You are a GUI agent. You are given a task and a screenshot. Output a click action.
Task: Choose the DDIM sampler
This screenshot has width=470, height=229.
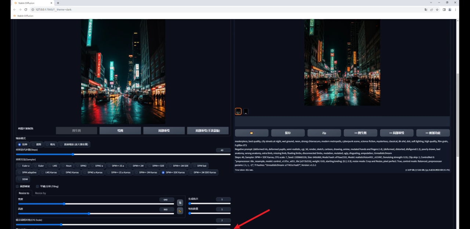point(23,179)
